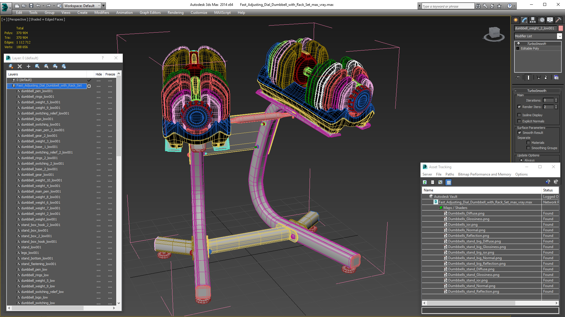Collapse the Fast_Adjusting_Dial_Dumbbell_with_Rack_Set layer
Image resolution: width=565 pixels, height=317 pixels.
pyautogui.click(x=9, y=86)
